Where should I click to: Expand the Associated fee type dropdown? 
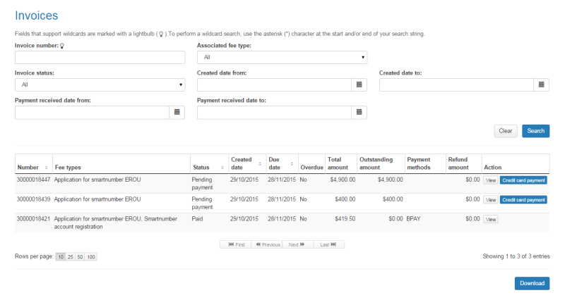[282, 58]
